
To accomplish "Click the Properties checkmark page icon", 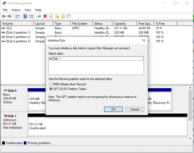I will point(51,16).
